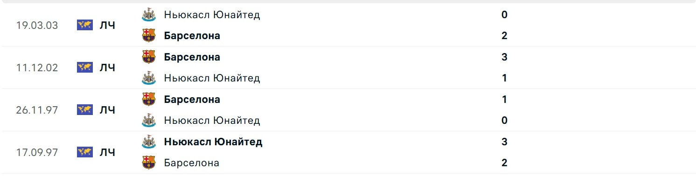
Task: Click Barcelona's score 3 on 11.12.02
Action: pyautogui.click(x=504, y=57)
